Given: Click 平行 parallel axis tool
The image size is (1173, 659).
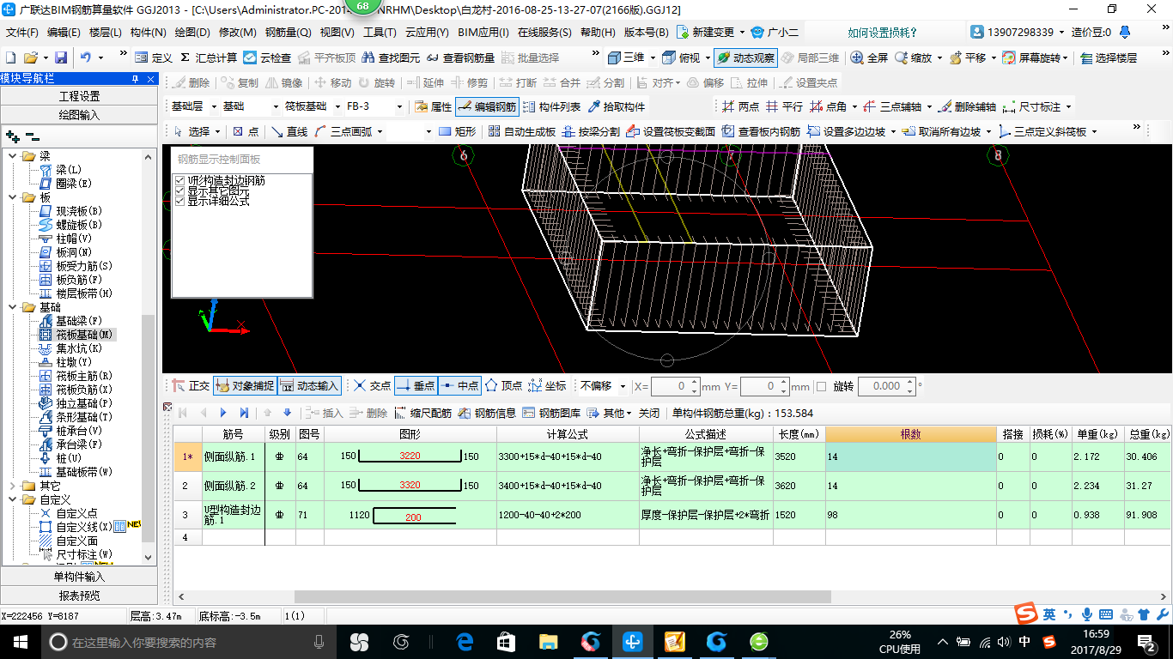Looking at the screenshot, I should [x=784, y=107].
